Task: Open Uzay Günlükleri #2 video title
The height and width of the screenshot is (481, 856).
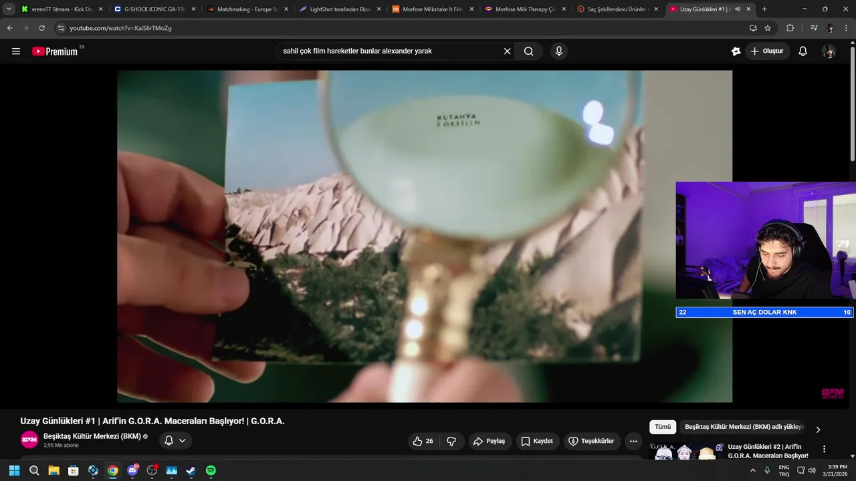Action: pyautogui.click(x=768, y=451)
